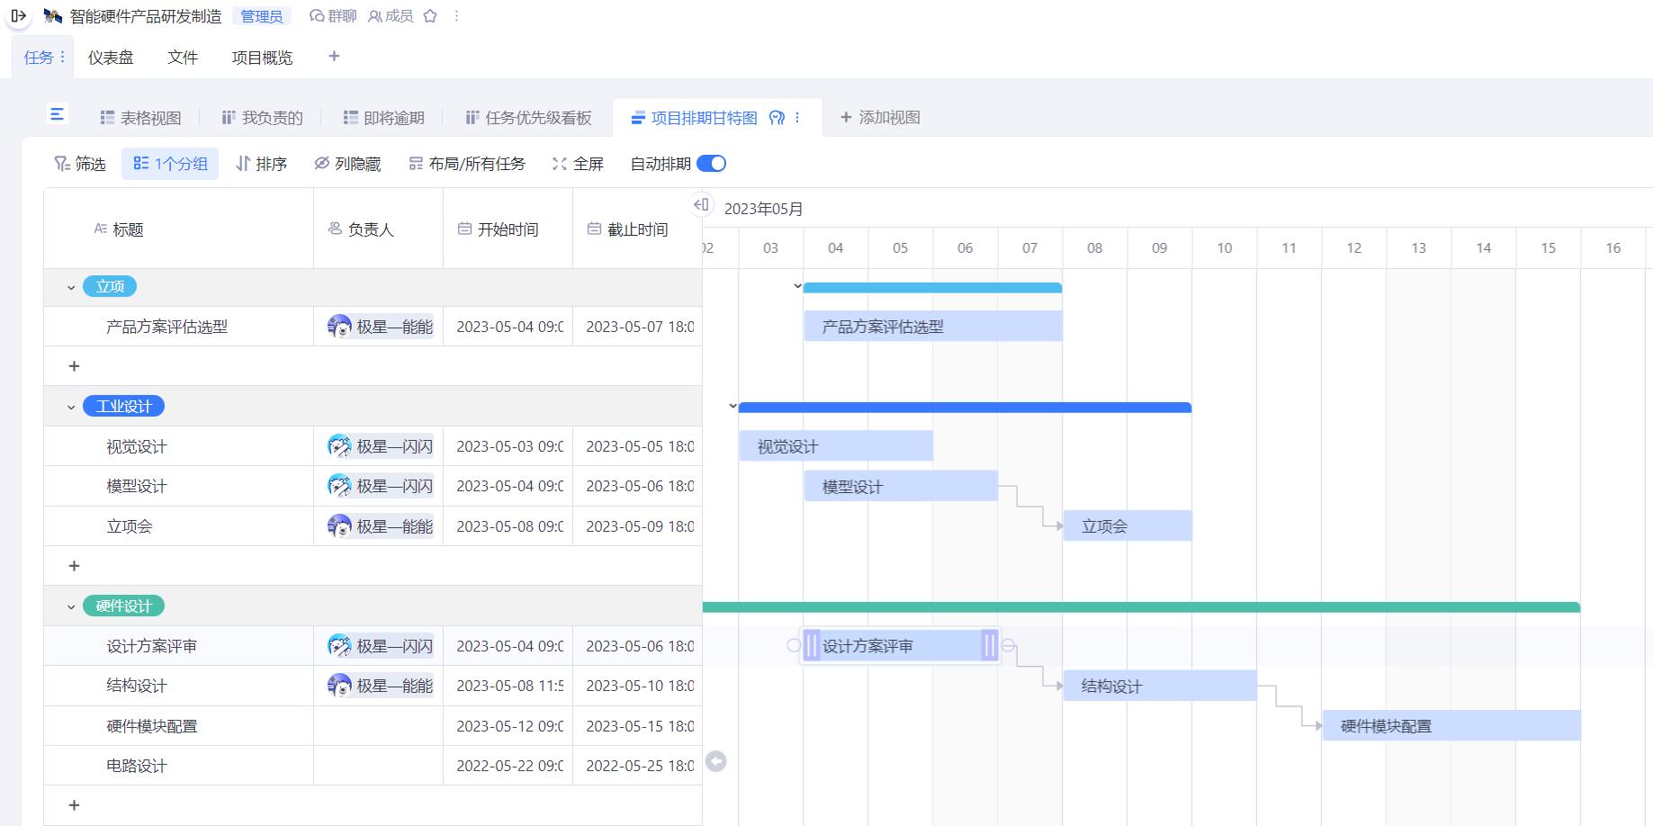The image size is (1653, 826).
Task: Collapse the 工业设计 group
Action: pos(70,406)
